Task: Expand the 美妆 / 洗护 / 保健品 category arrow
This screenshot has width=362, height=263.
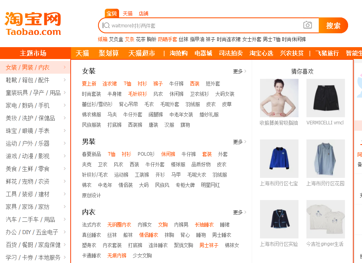Action: point(65,118)
